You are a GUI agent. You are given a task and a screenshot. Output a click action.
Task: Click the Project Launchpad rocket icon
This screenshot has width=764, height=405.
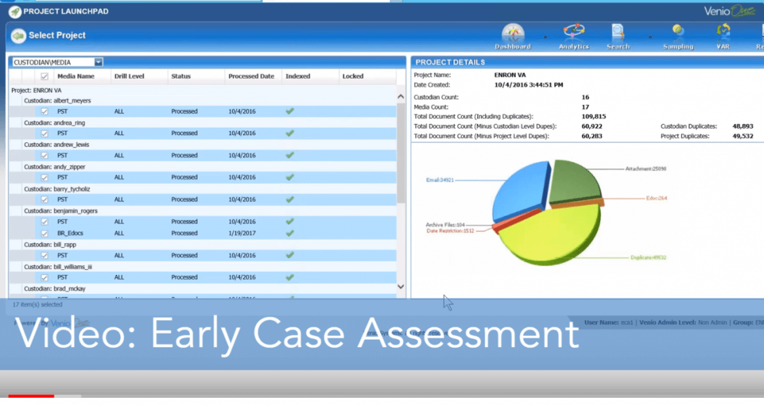[x=14, y=12]
